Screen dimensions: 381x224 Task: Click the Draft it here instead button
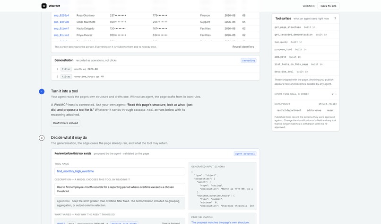pos(66,123)
